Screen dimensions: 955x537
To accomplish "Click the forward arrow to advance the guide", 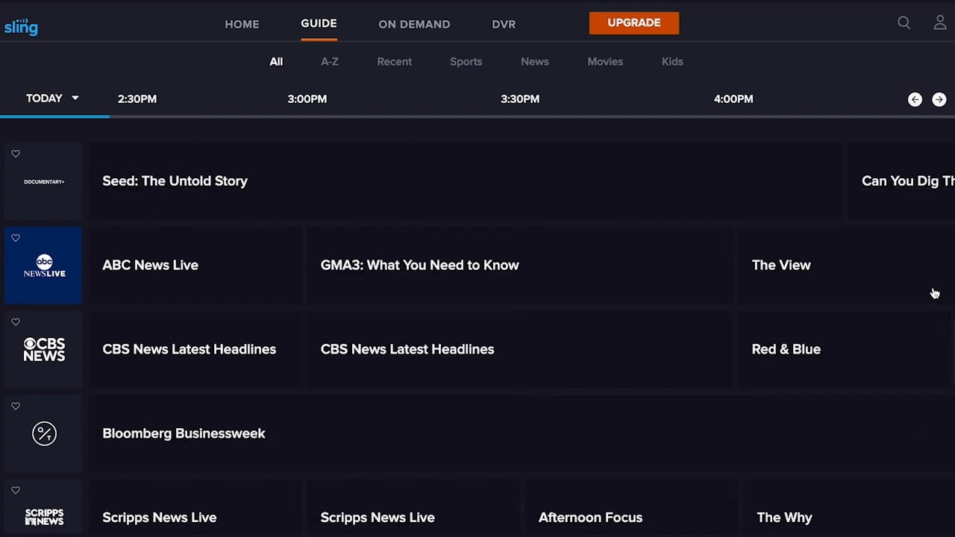I will 939,99.
